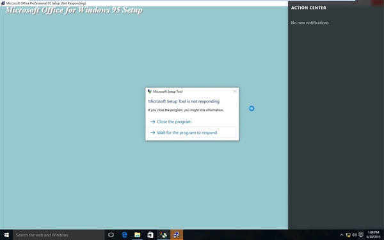Click the "ACTION CENTER" heading
384x240 pixels.
point(308,8)
